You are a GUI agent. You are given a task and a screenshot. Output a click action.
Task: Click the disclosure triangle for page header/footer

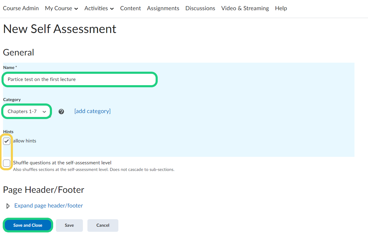tap(8, 206)
